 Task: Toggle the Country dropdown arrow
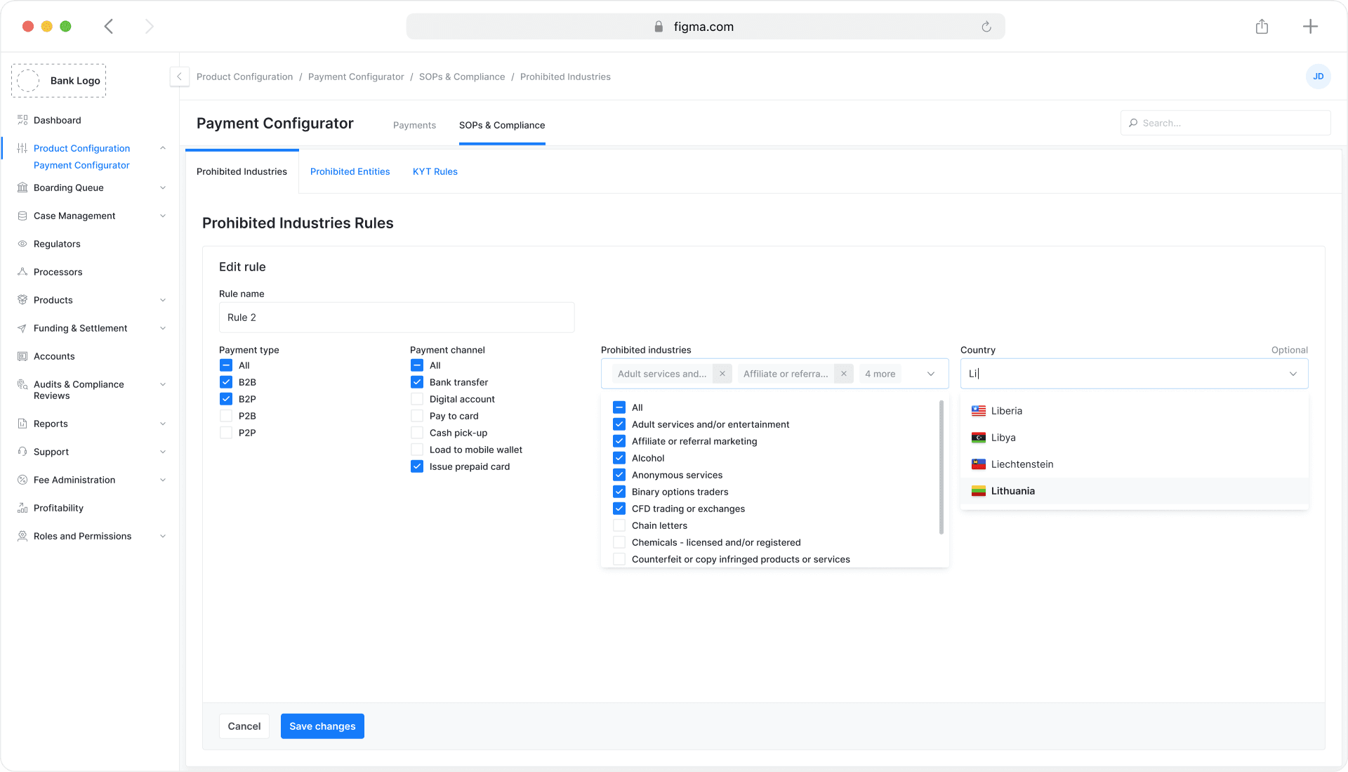click(x=1293, y=374)
